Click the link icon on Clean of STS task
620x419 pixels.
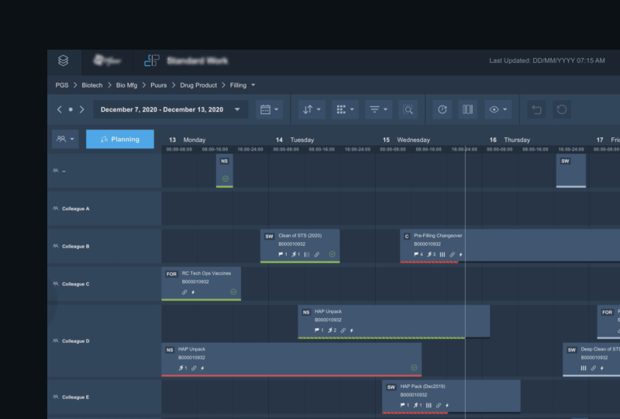(317, 255)
